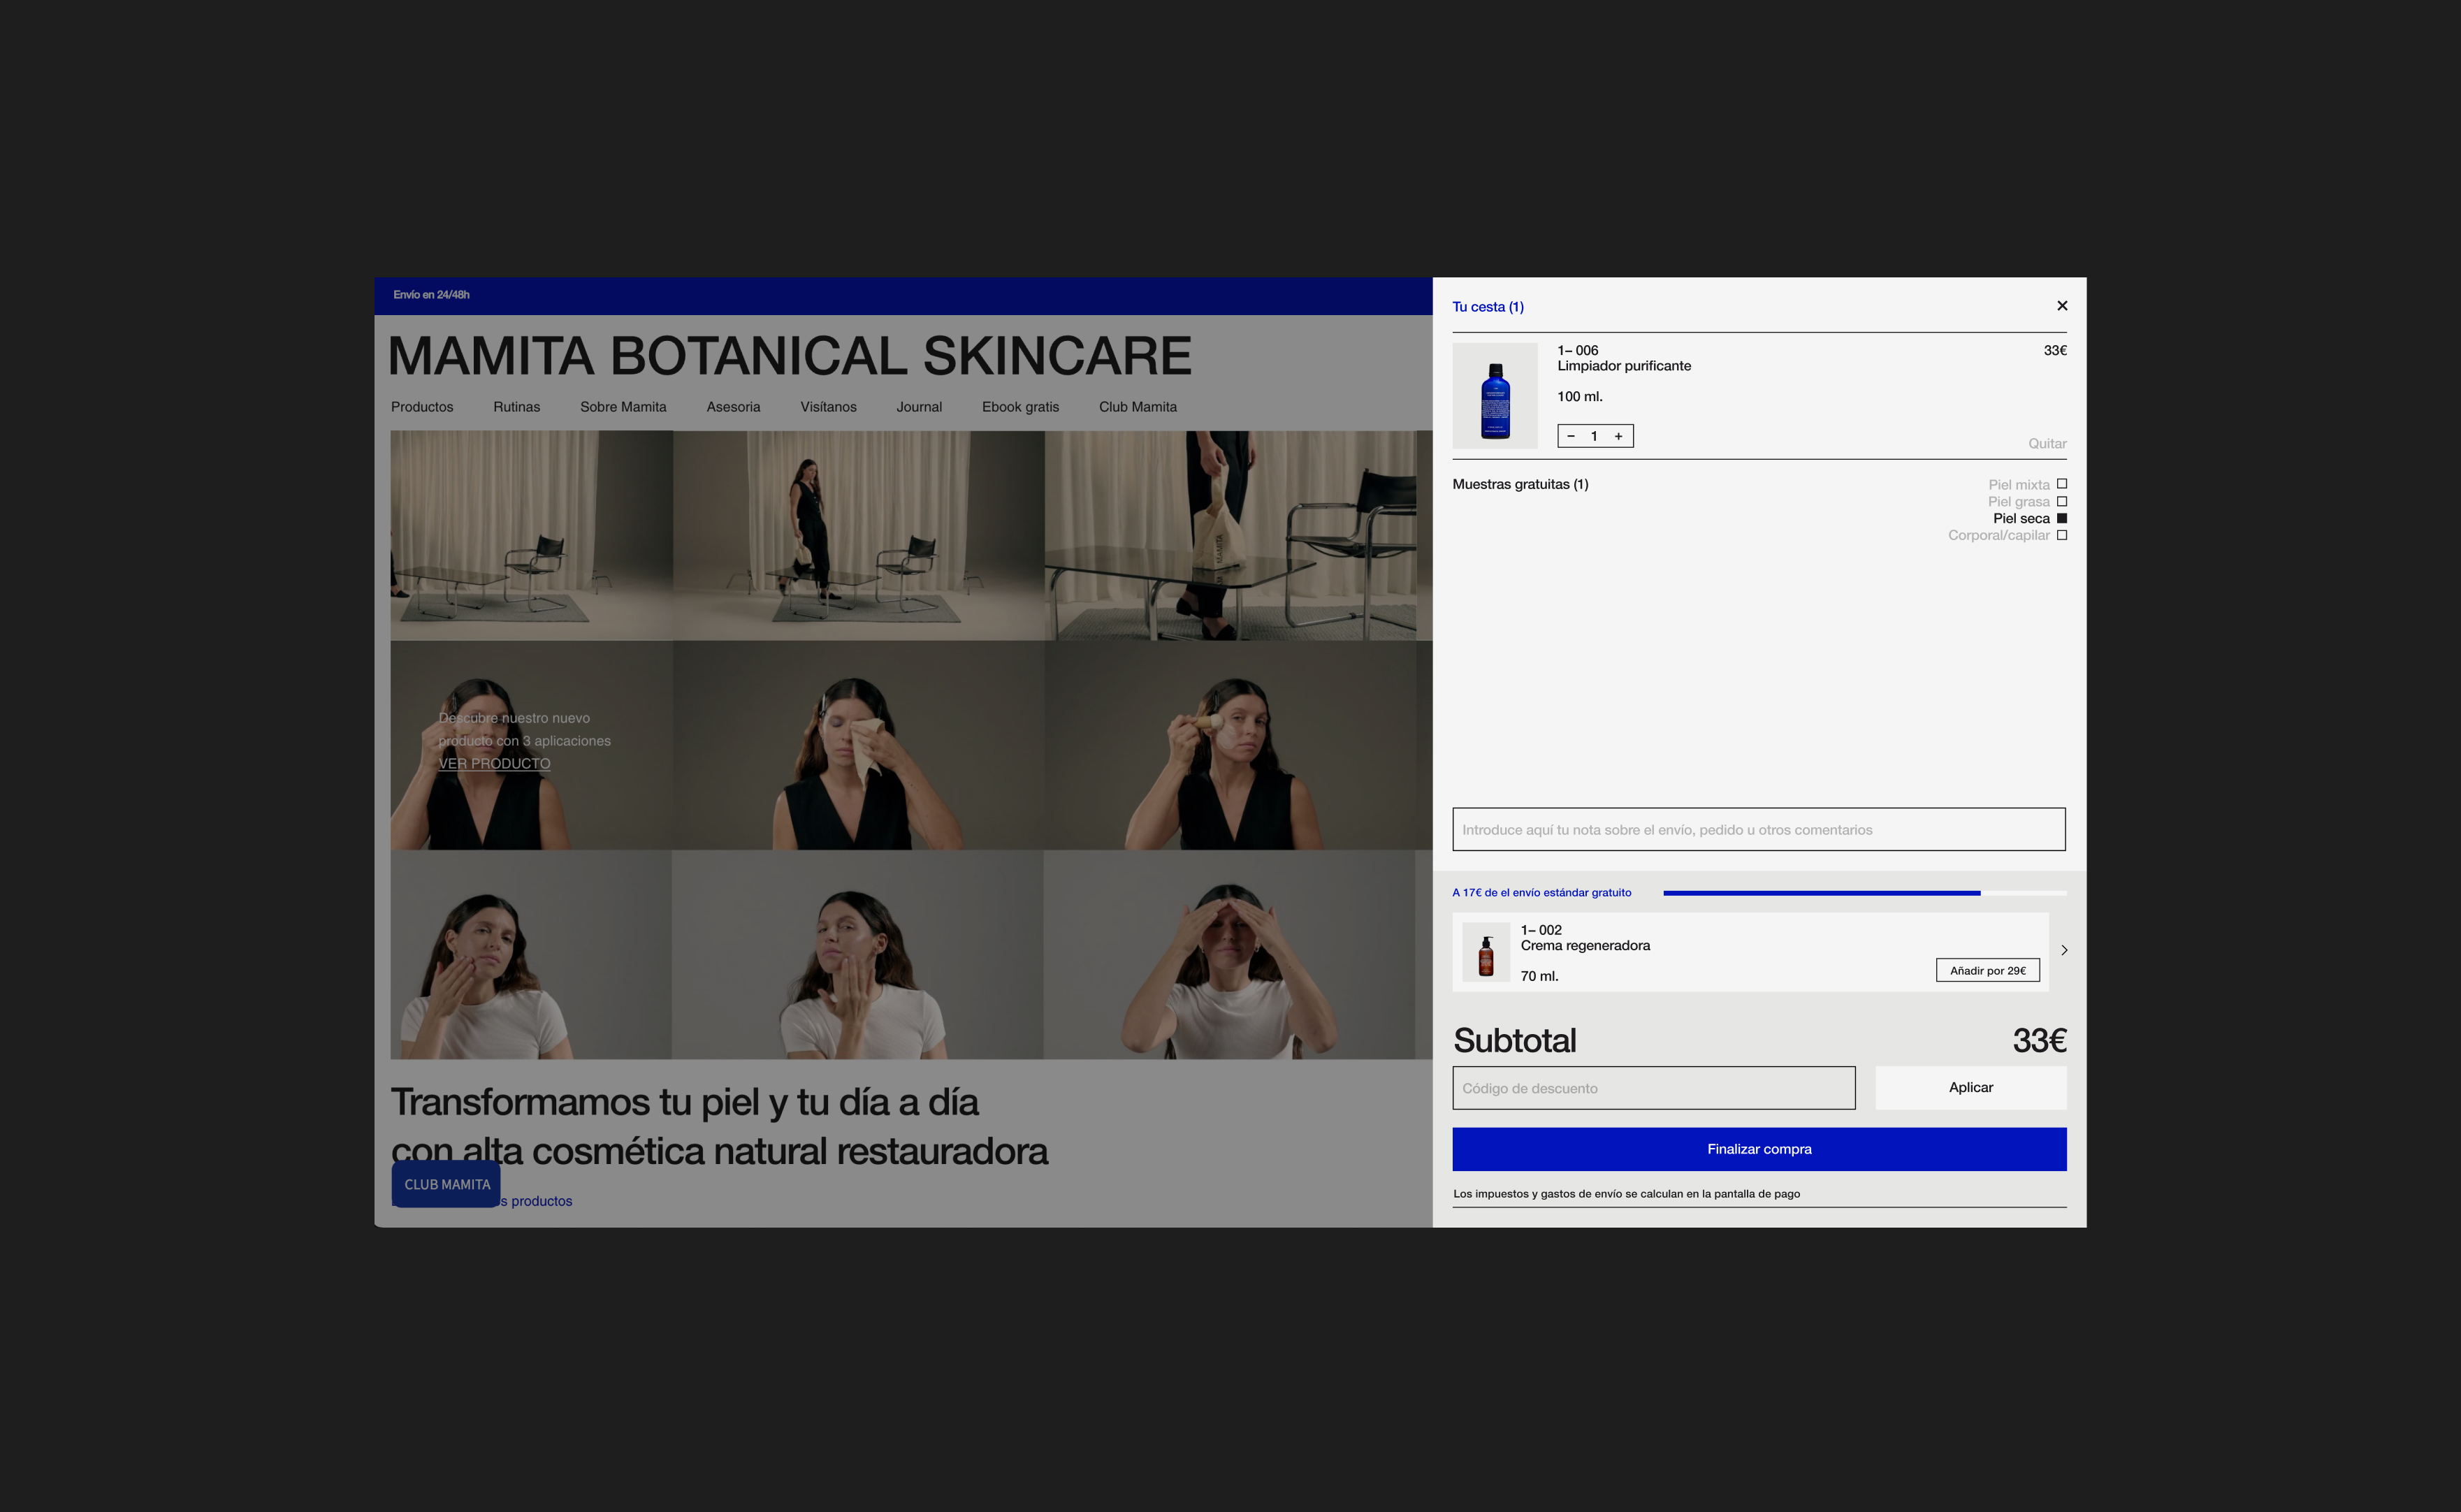
Task: Open the Crema regeneradora thumbnail
Action: click(x=1486, y=952)
